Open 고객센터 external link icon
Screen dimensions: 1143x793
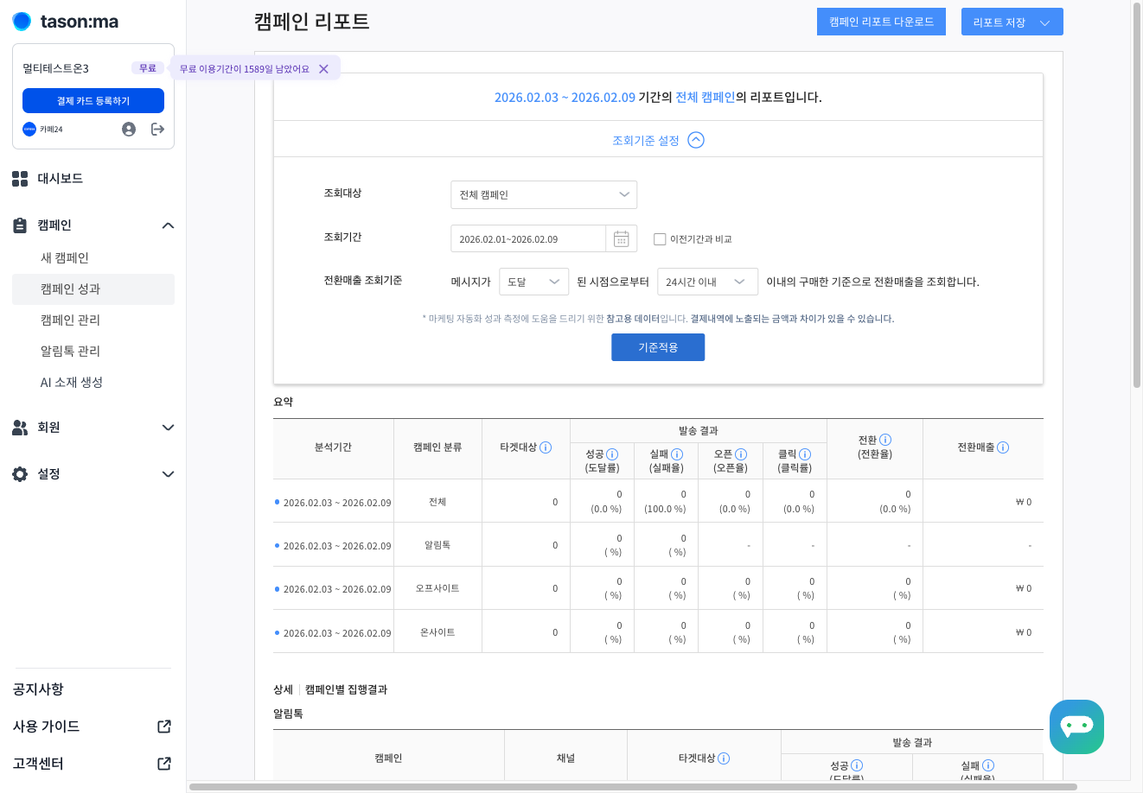[x=164, y=764]
